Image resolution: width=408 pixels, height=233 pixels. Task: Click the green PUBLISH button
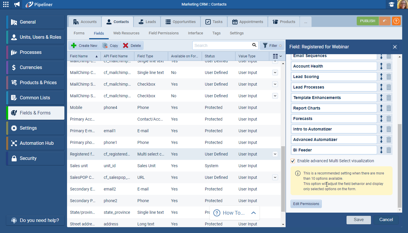(367, 21)
